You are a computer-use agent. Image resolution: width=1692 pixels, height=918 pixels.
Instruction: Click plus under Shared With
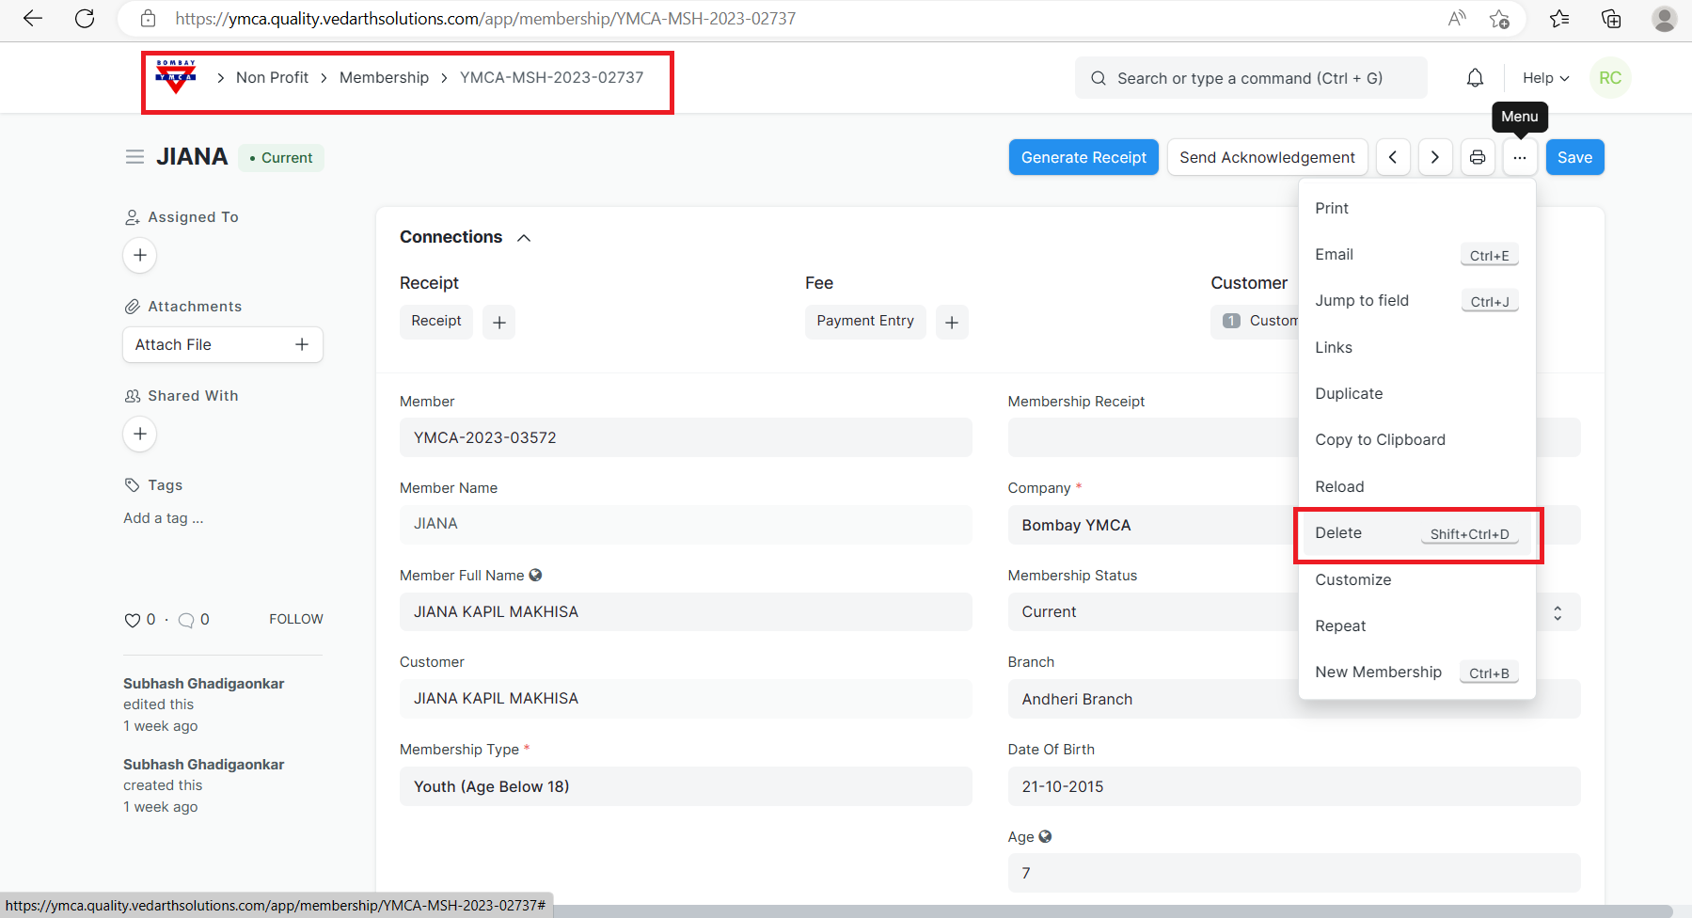tap(140, 434)
